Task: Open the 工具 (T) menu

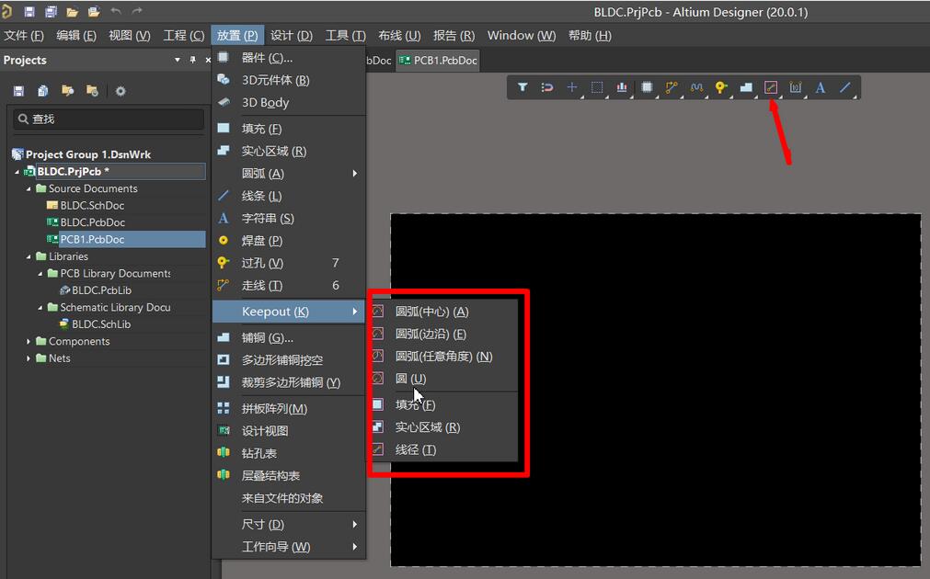Action: pyautogui.click(x=345, y=36)
